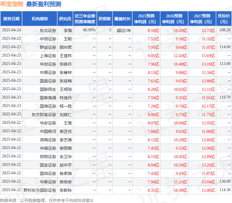Click the 7.52亿 profit forecast

[x=153, y=39]
